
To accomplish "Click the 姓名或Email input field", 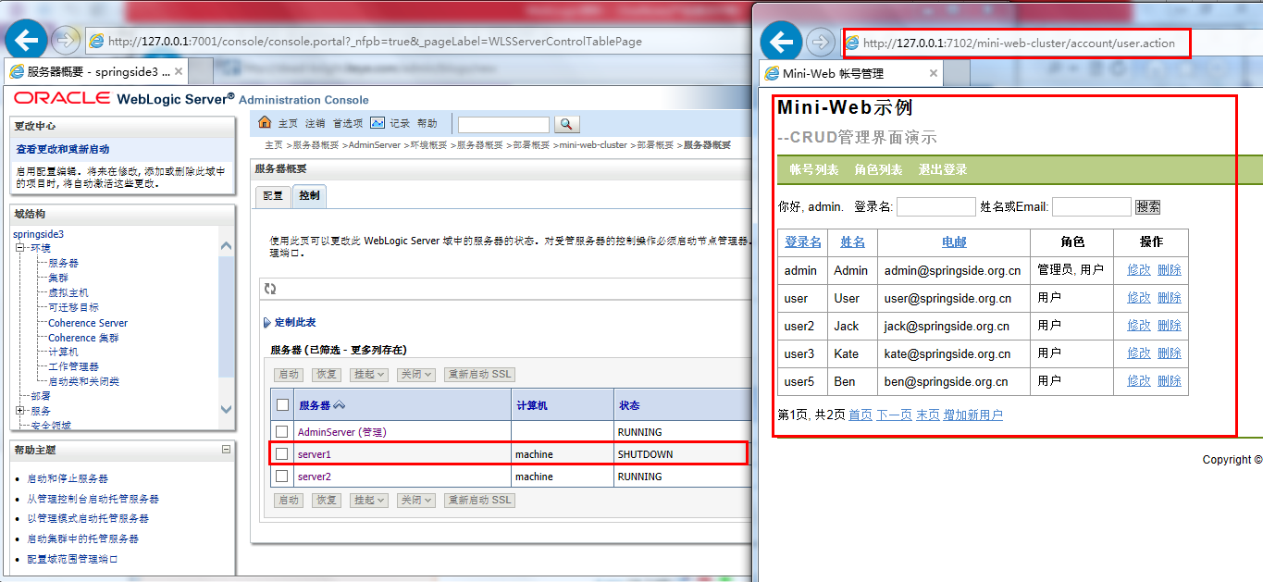I will click(x=1092, y=207).
